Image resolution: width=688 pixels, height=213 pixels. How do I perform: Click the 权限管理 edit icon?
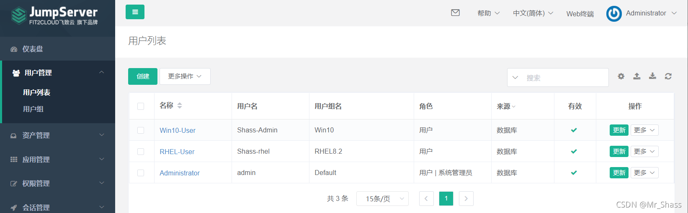coord(14,184)
